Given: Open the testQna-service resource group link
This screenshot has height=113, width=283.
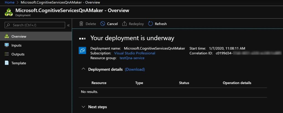Looking at the screenshot, I should (132, 58).
